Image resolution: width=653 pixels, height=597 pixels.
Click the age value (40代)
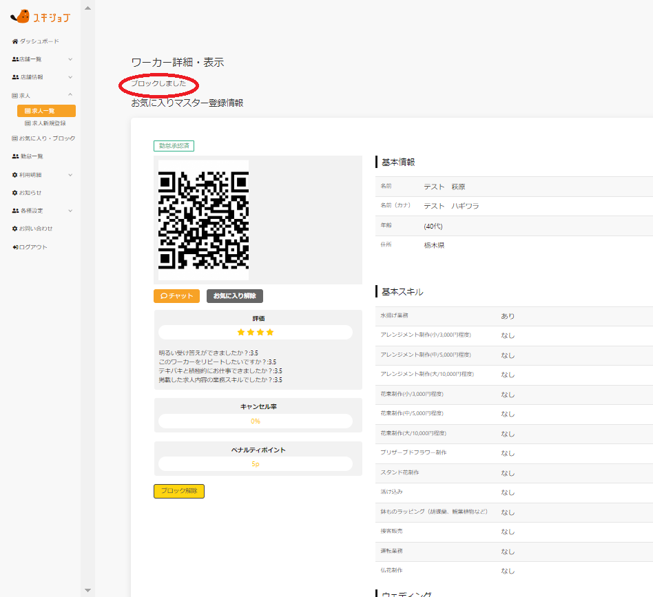coord(433,226)
